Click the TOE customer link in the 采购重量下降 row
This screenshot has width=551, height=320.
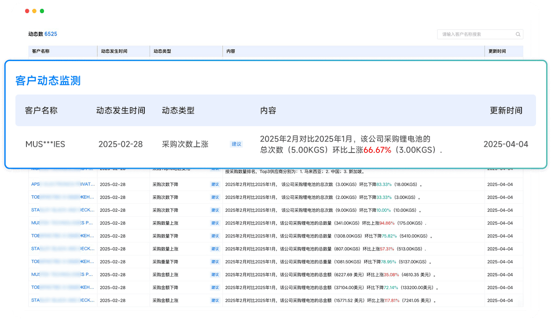62,262
